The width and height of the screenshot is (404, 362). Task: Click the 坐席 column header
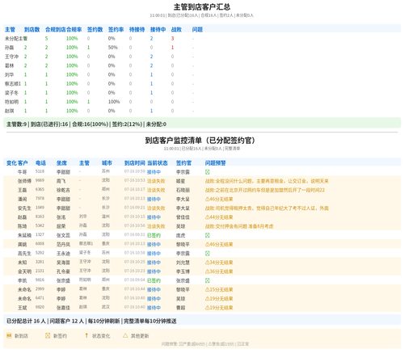(61, 163)
